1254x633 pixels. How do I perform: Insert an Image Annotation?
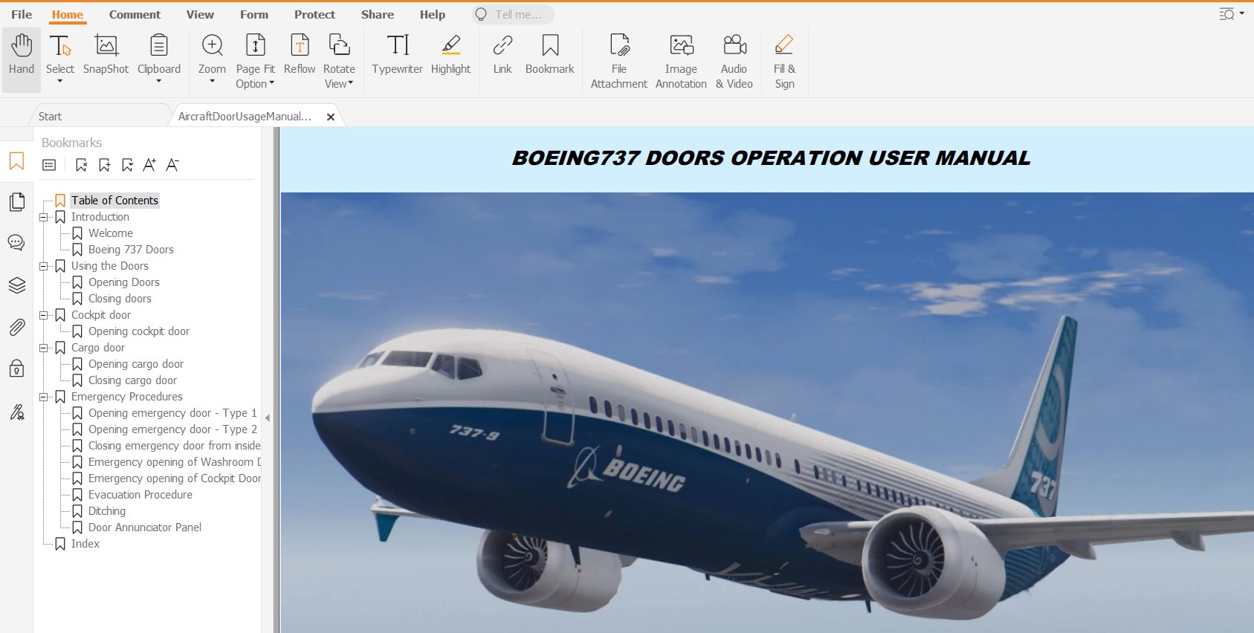tap(681, 61)
